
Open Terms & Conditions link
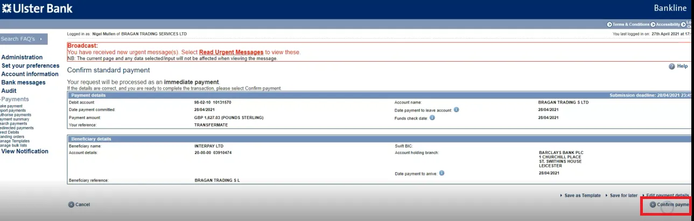point(631,25)
